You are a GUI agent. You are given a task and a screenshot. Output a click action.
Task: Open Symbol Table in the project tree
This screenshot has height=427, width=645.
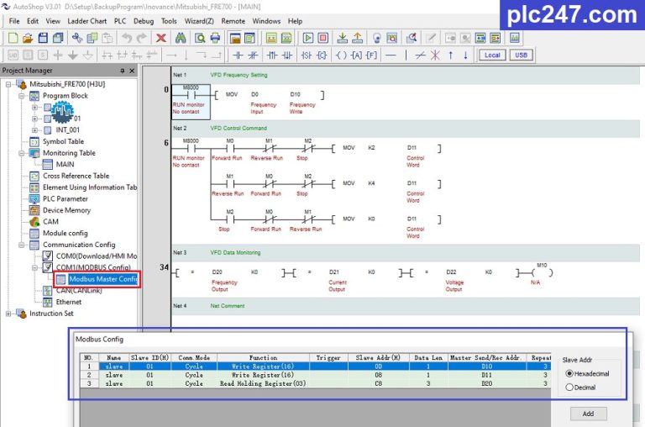click(x=63, y=142)
